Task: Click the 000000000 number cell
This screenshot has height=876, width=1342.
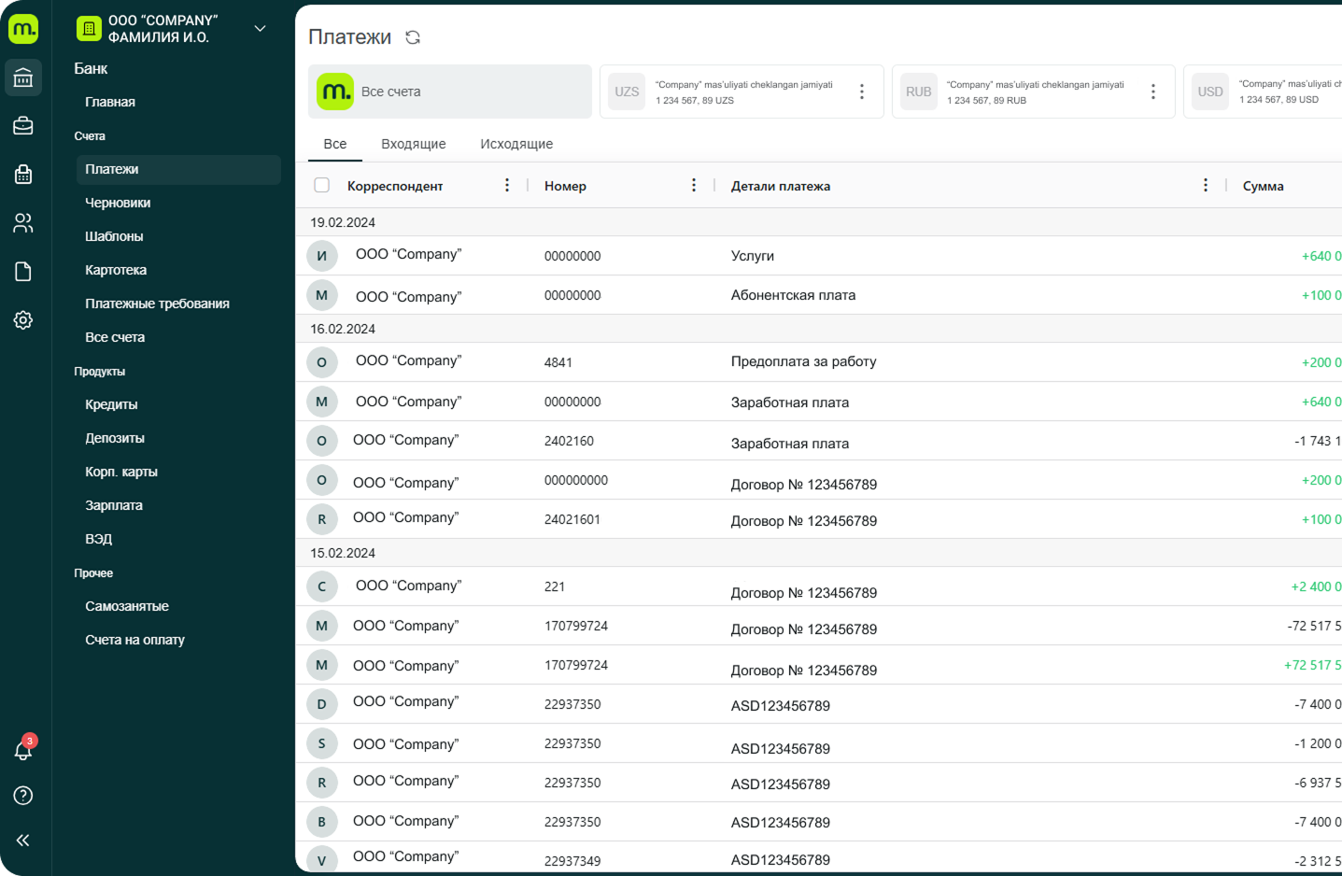Action: click(576, 480)
